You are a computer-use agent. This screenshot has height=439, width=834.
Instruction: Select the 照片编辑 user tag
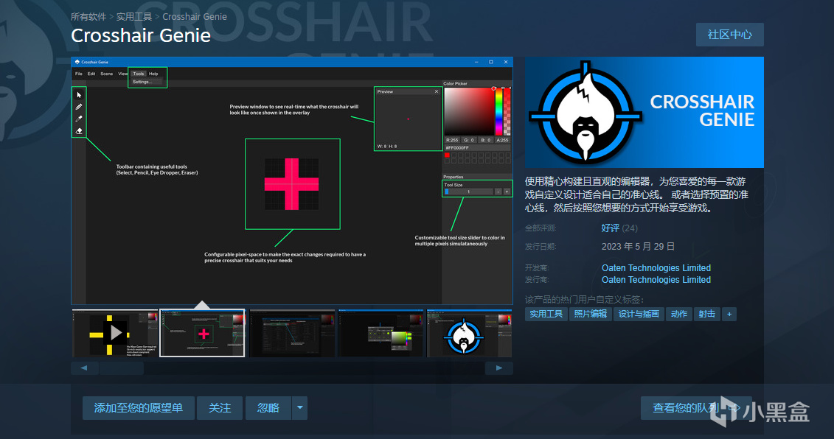coord(591,314)
